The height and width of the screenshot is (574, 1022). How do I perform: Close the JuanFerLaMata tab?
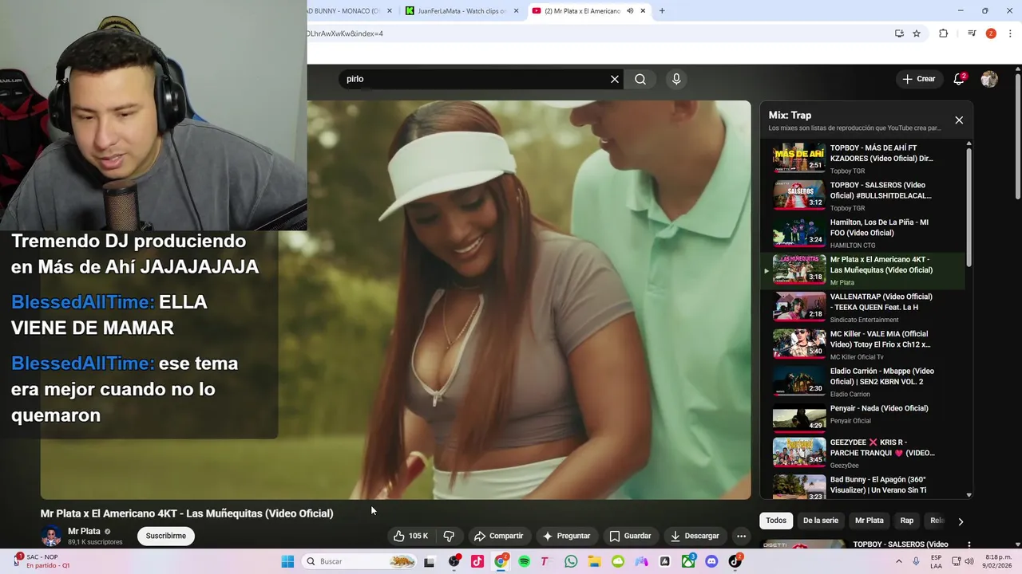516,11
